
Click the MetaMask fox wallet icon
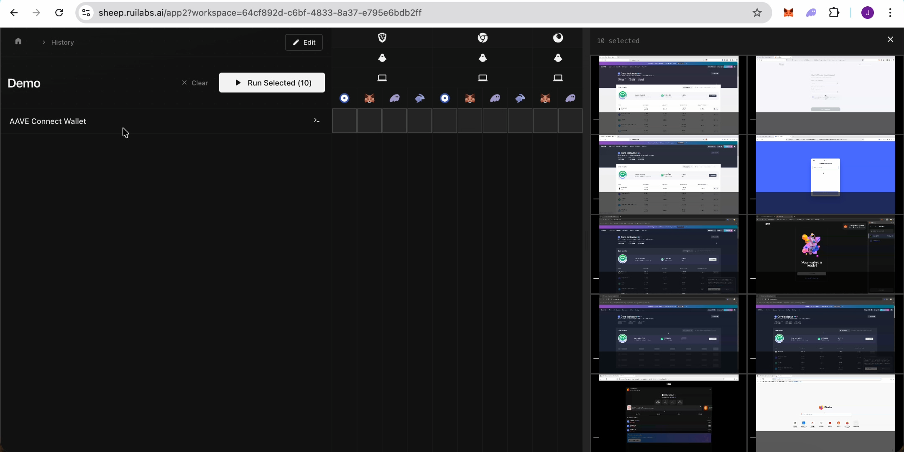(x=369, y=98)
